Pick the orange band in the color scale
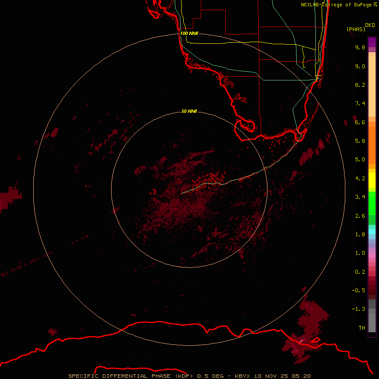 372,145
